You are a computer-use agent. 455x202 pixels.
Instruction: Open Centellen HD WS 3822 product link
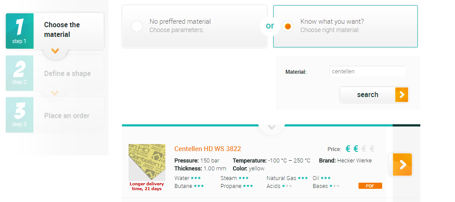(208, 149)
